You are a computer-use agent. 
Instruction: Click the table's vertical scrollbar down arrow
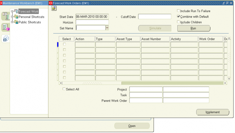click(229, 79)
